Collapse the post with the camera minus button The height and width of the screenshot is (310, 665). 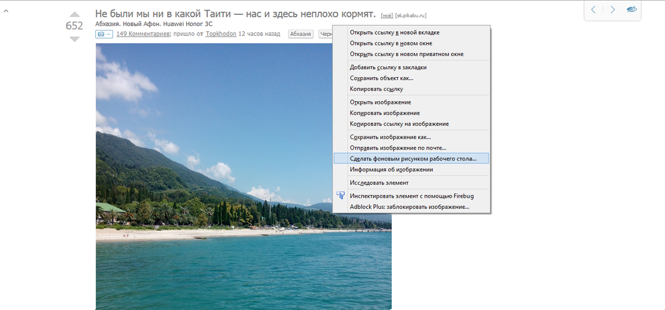(103, 33)
